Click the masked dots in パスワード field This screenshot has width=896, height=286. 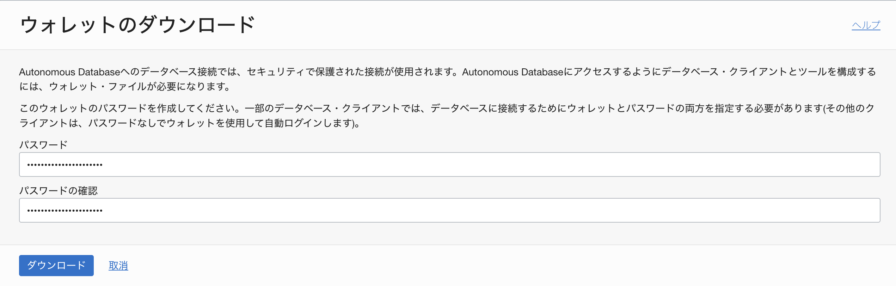click(65, 164)
